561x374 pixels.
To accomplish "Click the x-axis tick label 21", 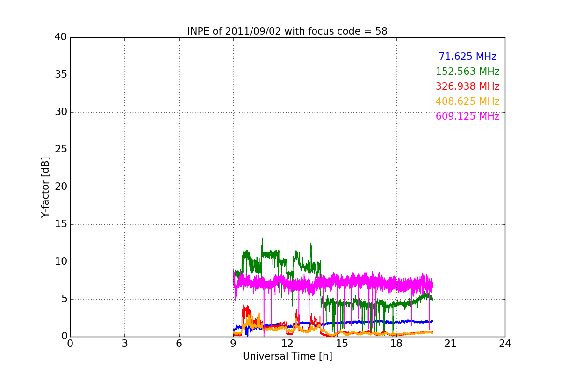I will (451, 344).
